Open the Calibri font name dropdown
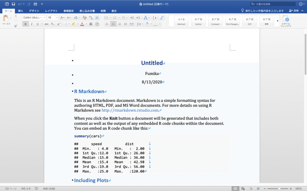The width and height of the screenshot is (307, 191). (45, 18)
